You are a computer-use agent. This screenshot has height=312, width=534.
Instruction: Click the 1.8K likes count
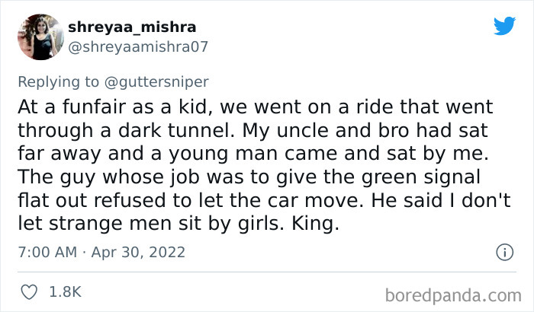point(66,291)
